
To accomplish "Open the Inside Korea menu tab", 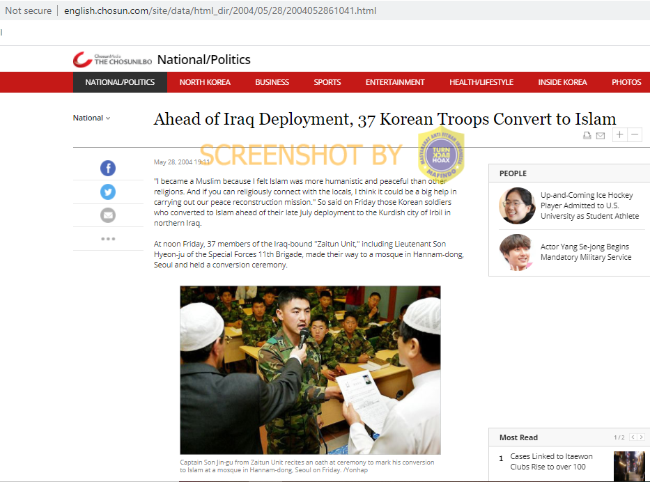I will (562, 82).
